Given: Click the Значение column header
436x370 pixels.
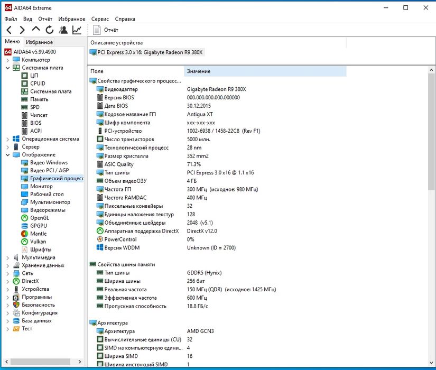Looking at the screenshot, I should click(265, 71).
